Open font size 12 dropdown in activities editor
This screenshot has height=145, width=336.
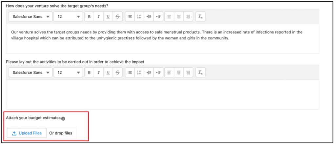pyautogui.click(x=68, y=72)
